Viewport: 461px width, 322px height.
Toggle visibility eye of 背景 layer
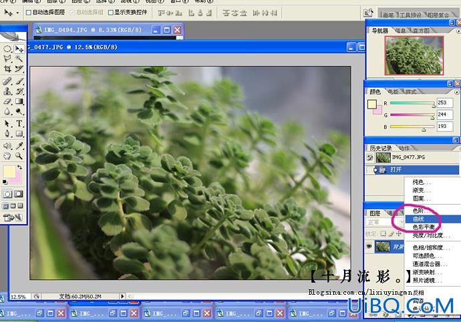(x=369, y=247)
